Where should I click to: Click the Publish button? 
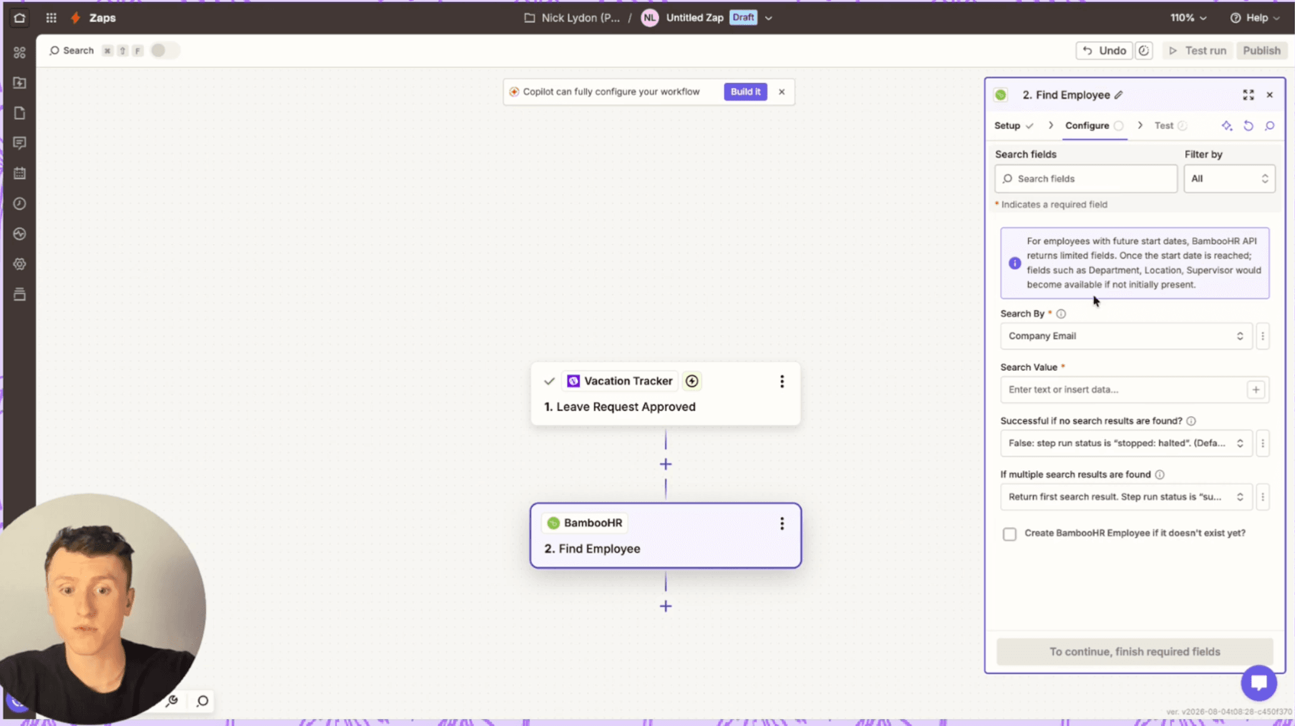1261,51
